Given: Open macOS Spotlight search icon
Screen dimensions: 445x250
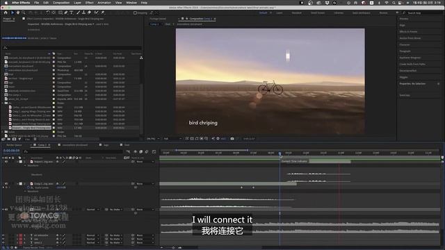Looking at the screenshot, I should [394, 3].
